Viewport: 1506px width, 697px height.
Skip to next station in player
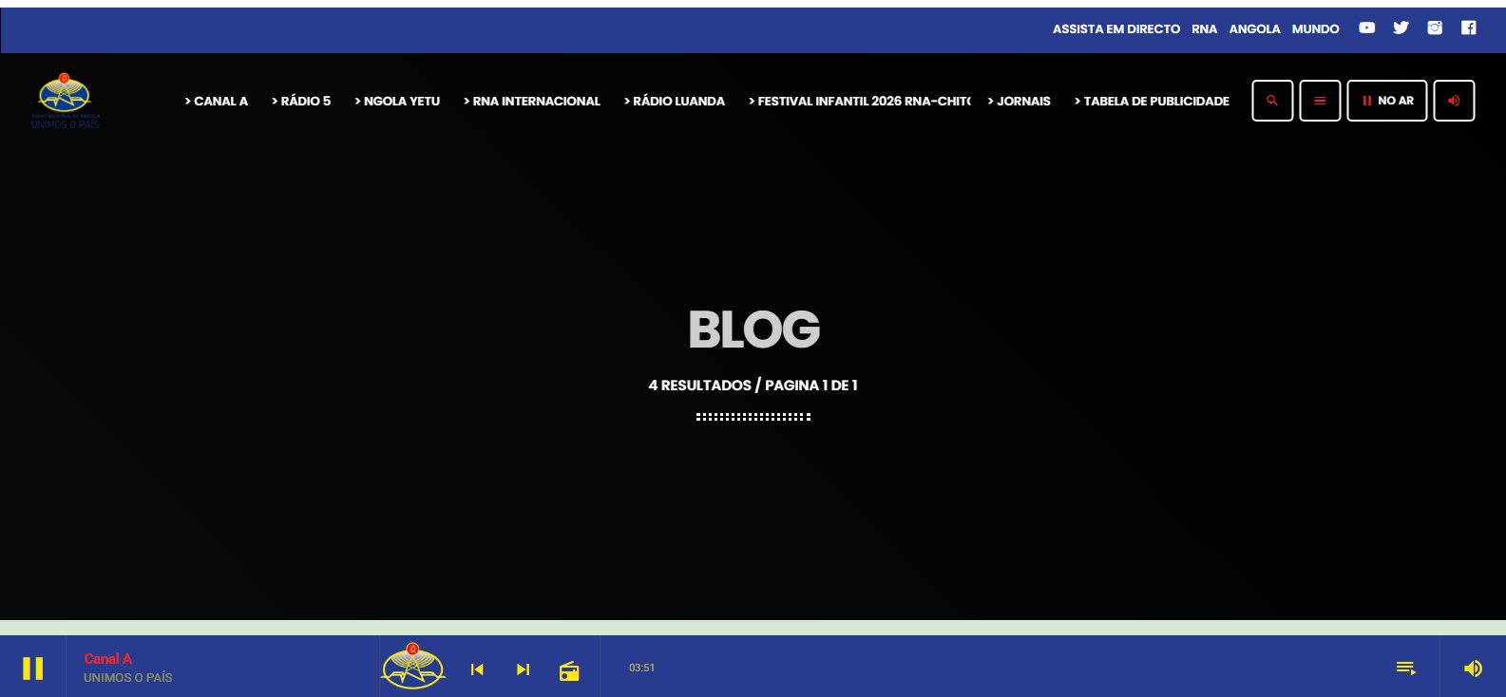click(523, 669)
